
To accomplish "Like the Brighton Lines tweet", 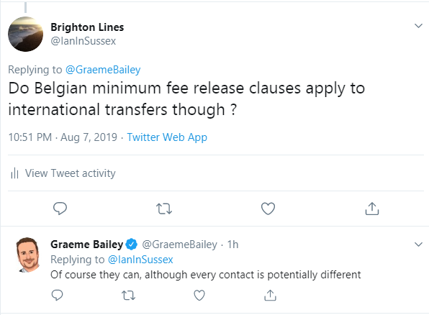I will tap(268, 209).
